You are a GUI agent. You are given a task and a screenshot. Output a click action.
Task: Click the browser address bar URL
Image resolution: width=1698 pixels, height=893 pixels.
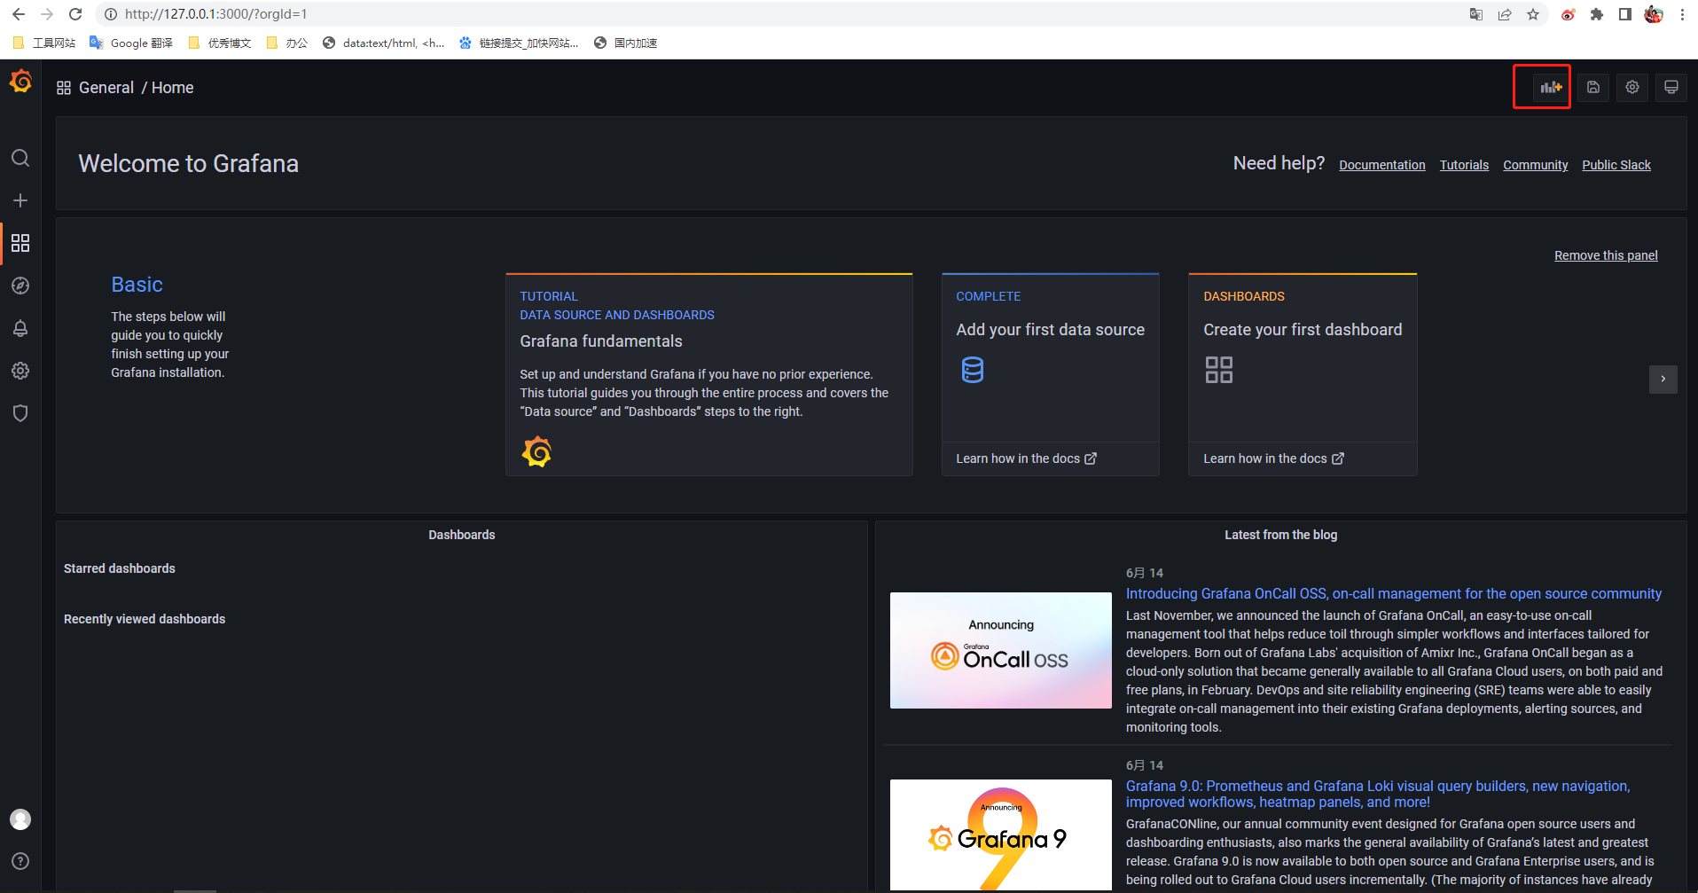(215, 14)
